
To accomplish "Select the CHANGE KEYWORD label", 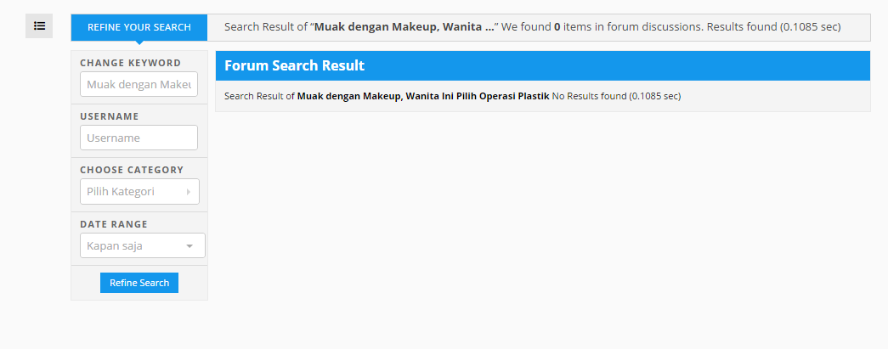I will coord(130,63).
